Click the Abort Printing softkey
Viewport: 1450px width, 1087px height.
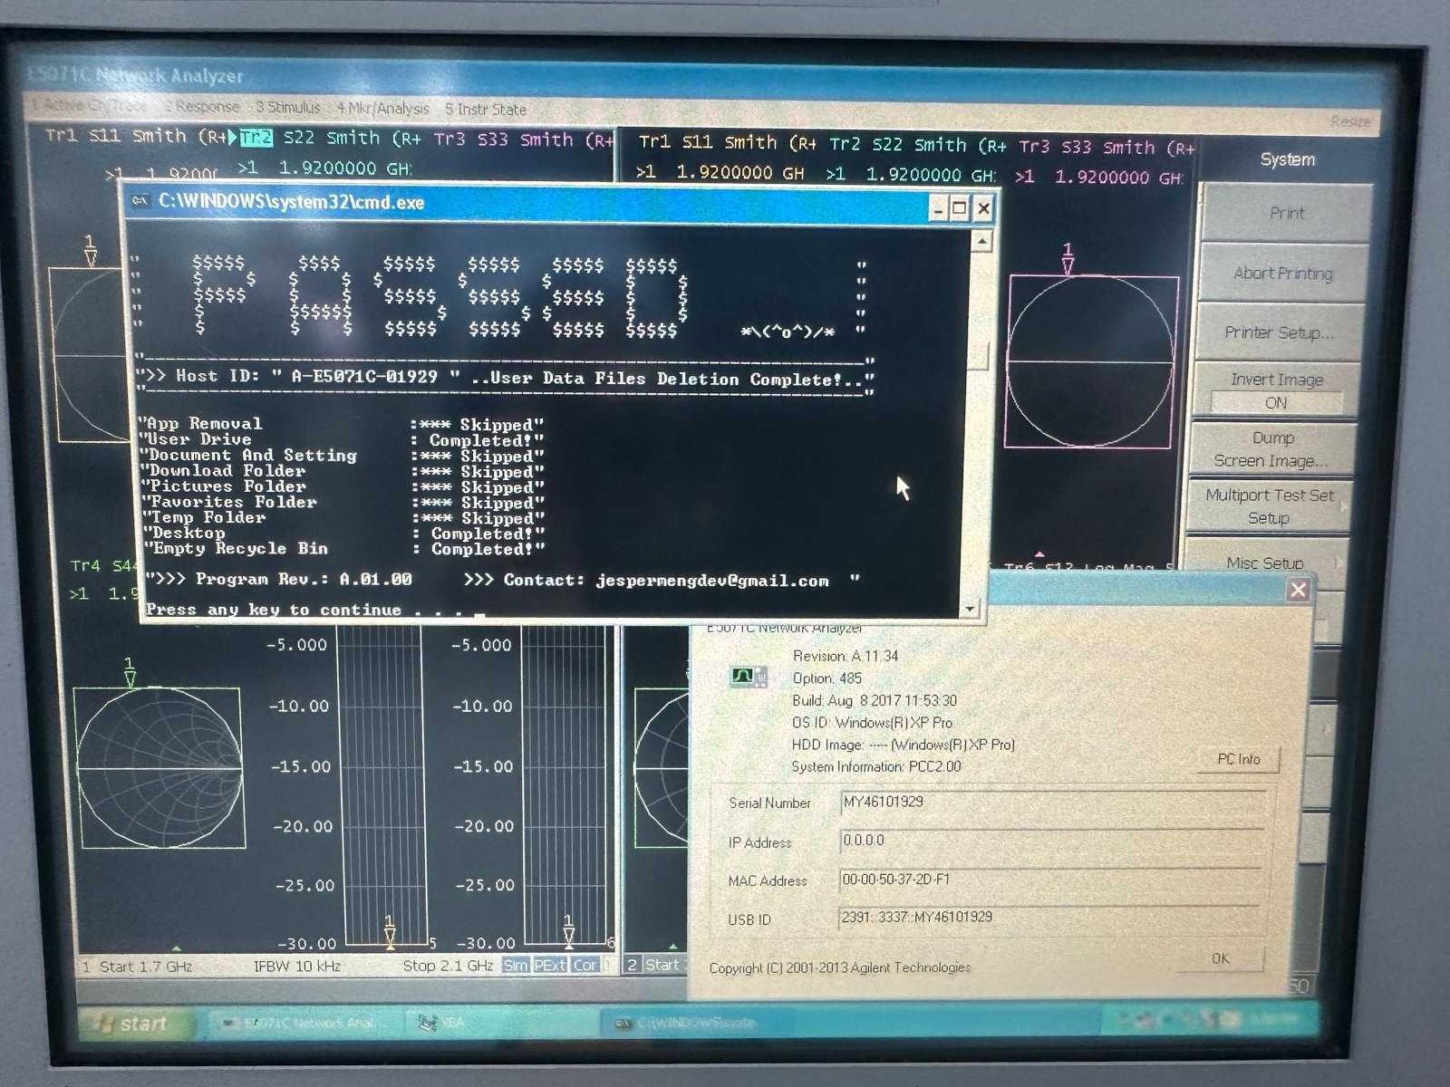pos(1282,273)
